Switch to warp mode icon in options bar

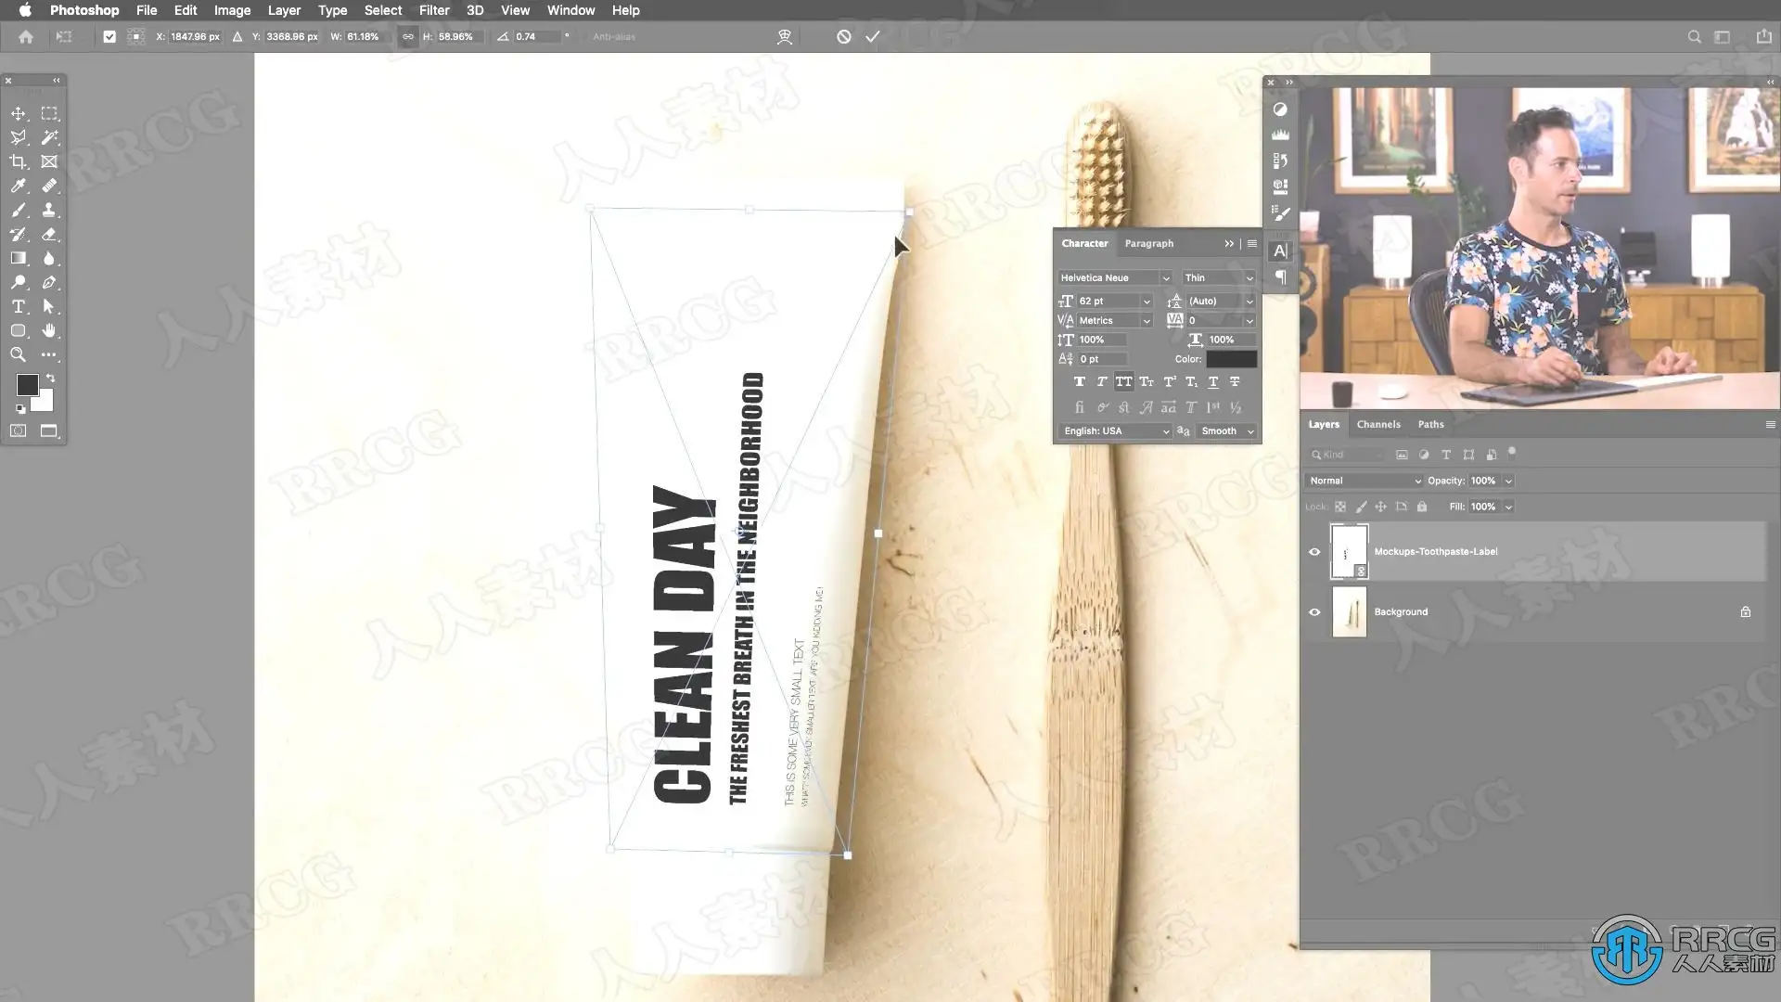click(x=784, y=36)
